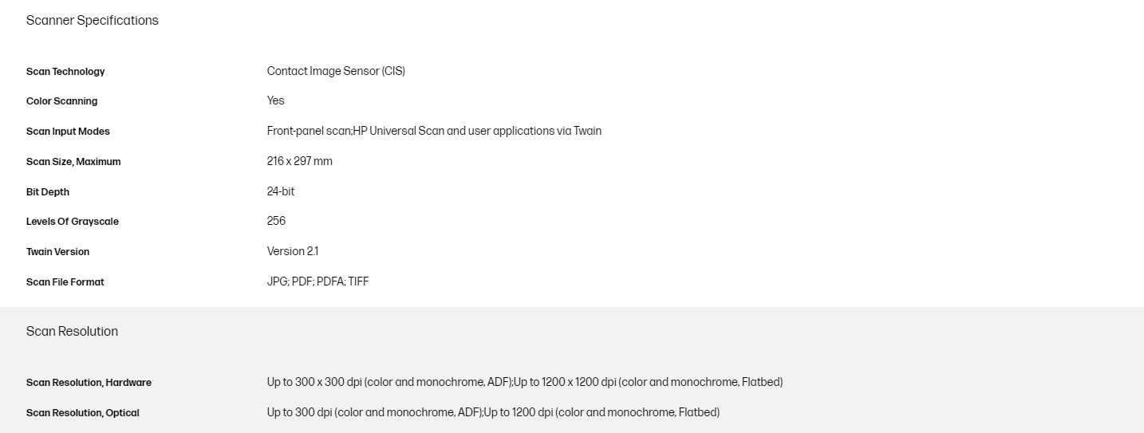Viewport: 1144px width, 433px height.
Task: Click the Front-panel scan input modes text
Action: click(x=434, y=131)
